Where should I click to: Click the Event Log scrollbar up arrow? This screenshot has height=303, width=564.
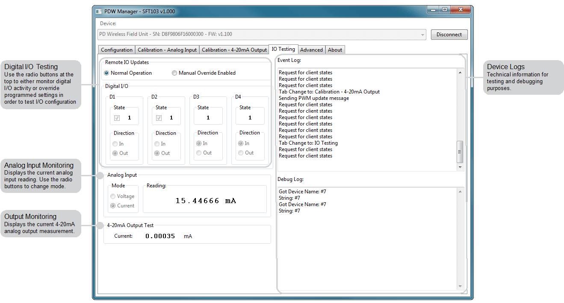click(460, 73)
